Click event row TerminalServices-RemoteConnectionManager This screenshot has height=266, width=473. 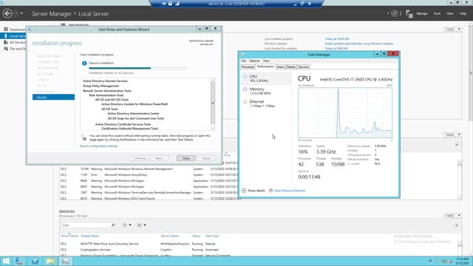(149, 192)
